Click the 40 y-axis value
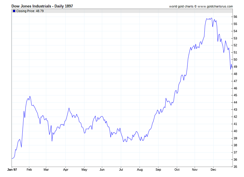 (x=235, y=131)
